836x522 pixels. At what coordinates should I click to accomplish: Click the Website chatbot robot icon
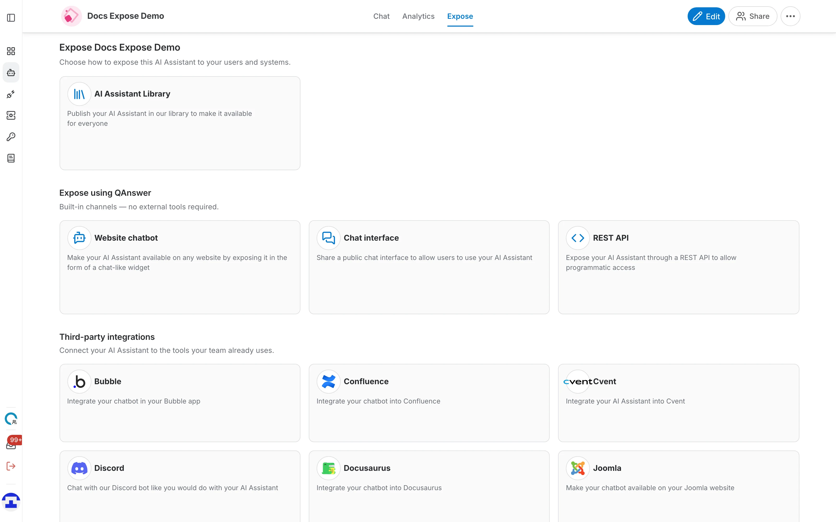click(79, 238)
